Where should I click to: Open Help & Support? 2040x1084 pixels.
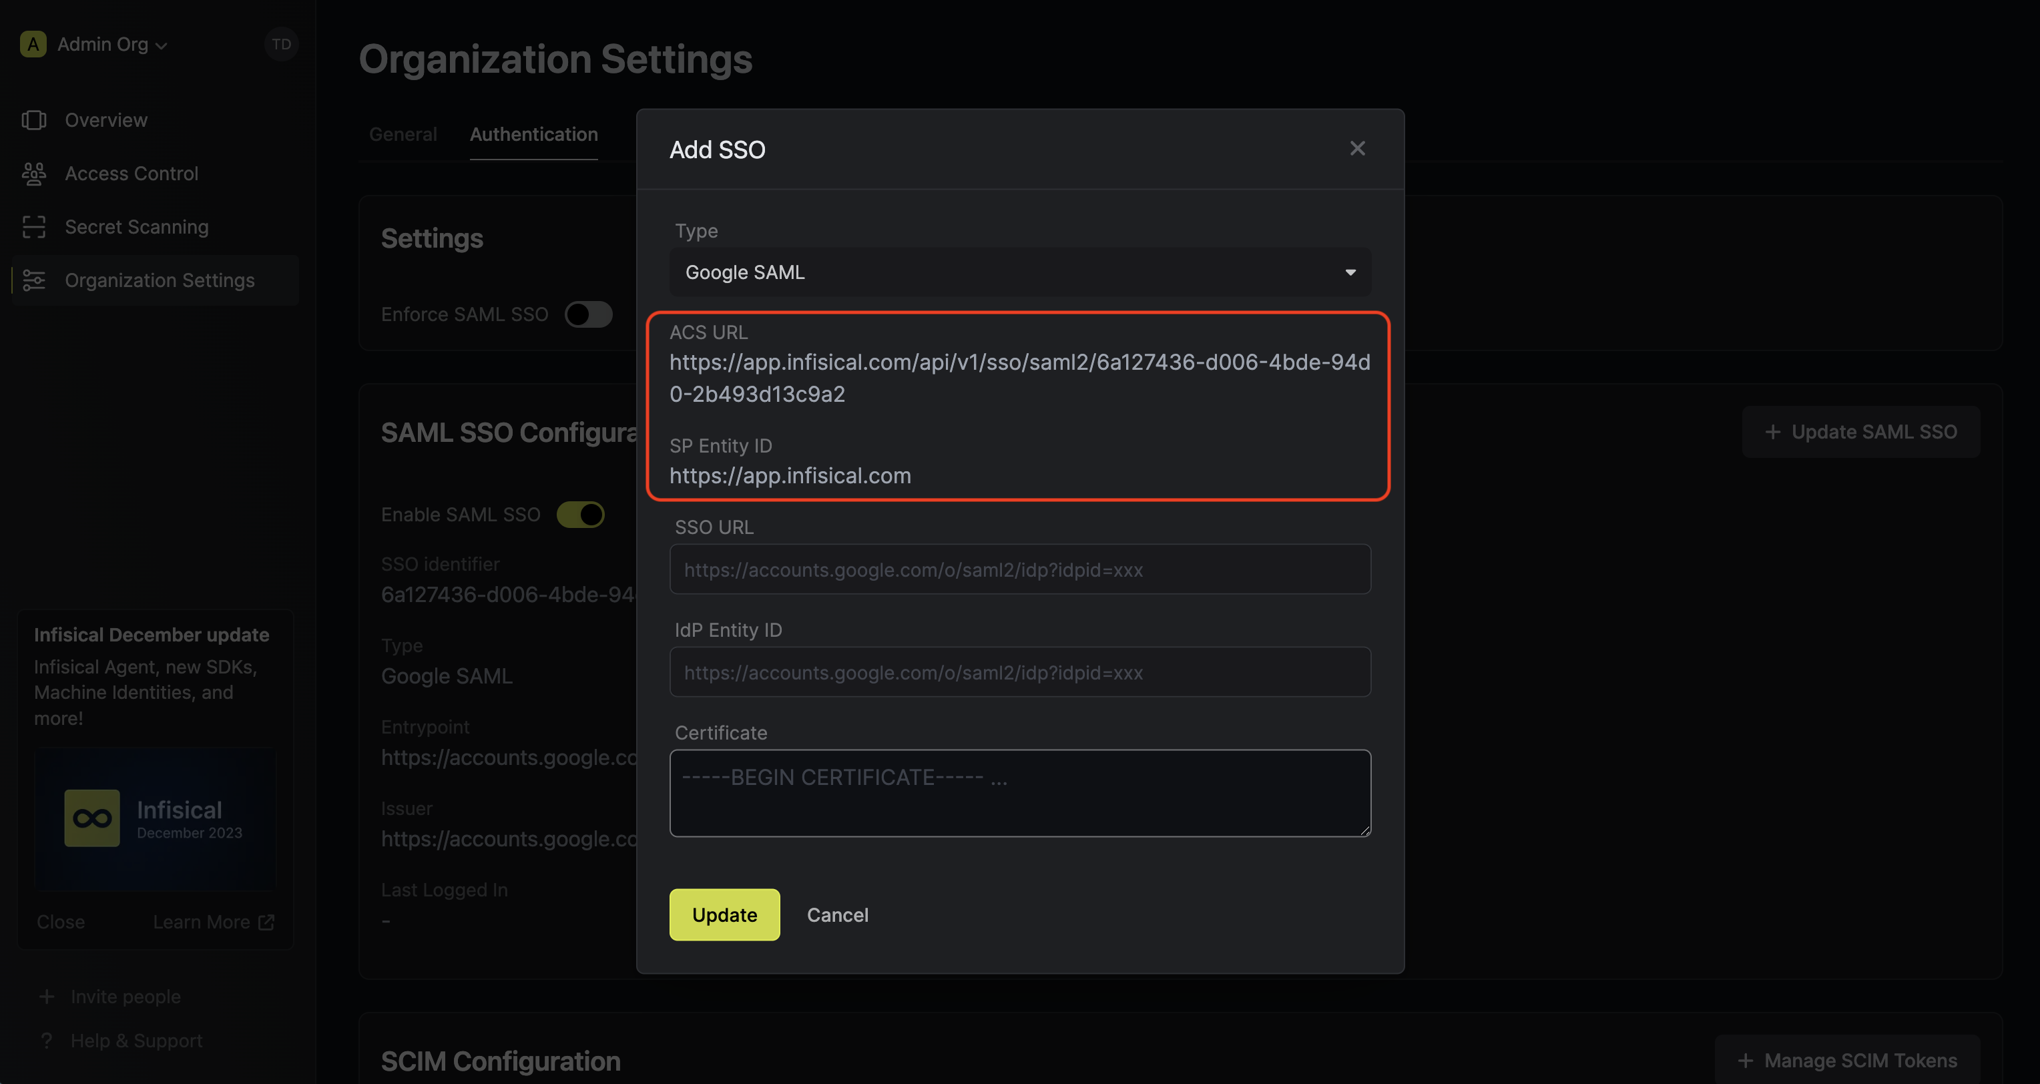(x=136, y=1041)
